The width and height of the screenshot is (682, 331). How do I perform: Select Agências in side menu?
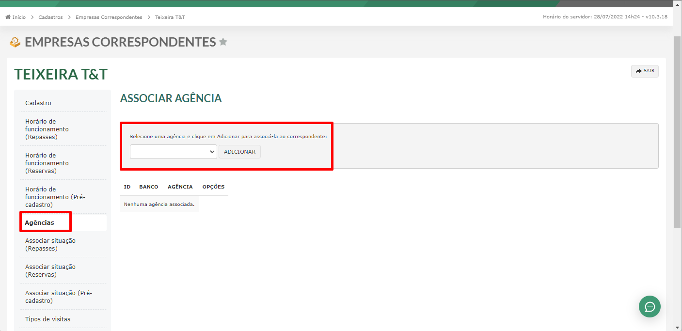tap(40, 222)
